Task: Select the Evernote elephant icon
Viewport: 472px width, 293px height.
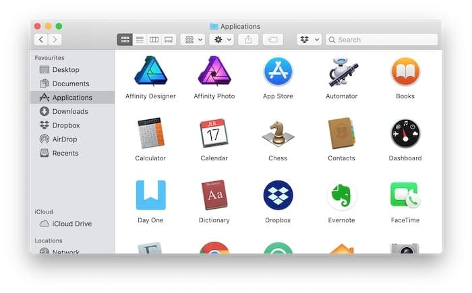Action: (x=342, y=195)
